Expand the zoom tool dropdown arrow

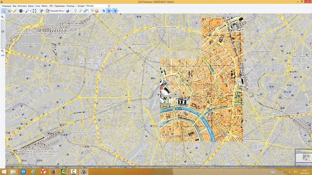[x=30, y=11]
